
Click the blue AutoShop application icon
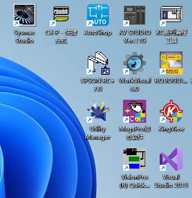(x=98, y=15)
